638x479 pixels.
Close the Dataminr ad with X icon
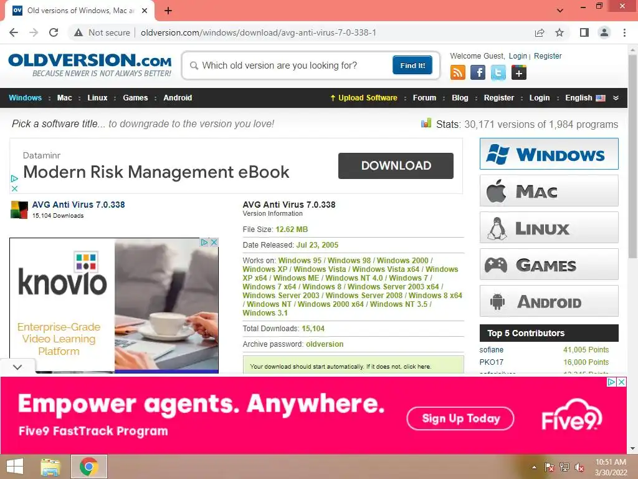pyautogui.click(x=15, y=188)
